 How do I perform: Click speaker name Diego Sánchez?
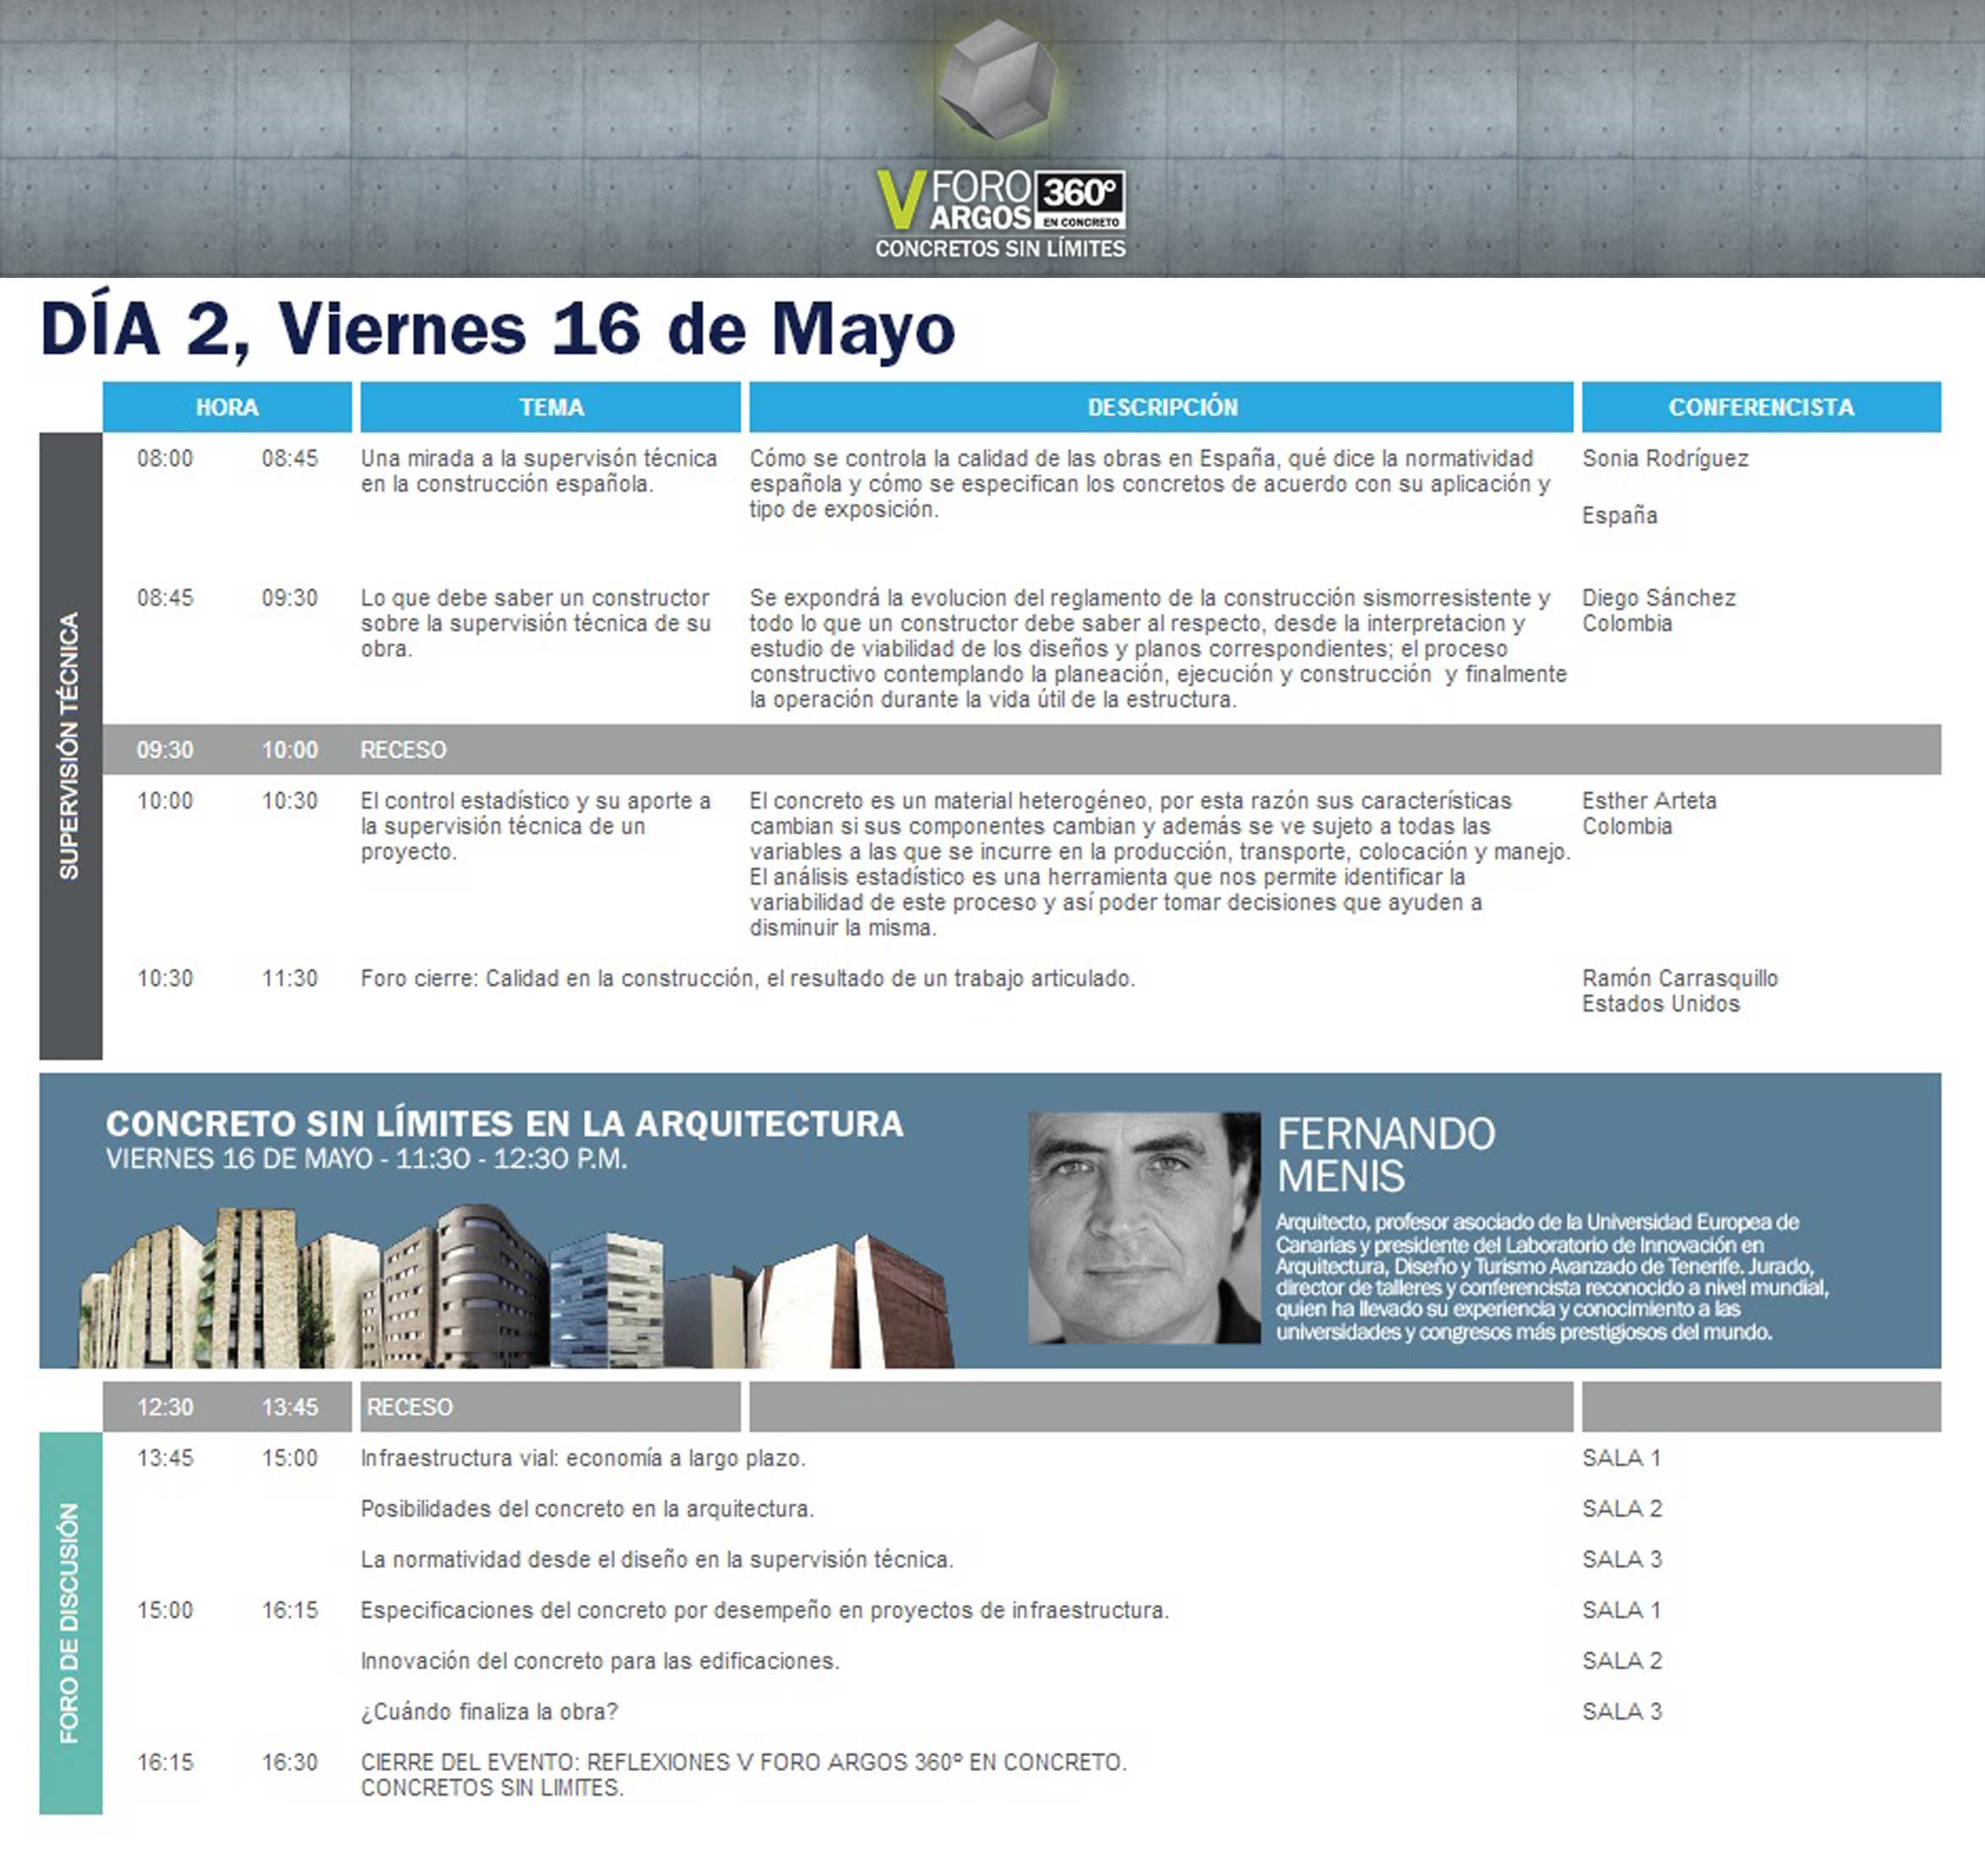tap(1658, 598)
